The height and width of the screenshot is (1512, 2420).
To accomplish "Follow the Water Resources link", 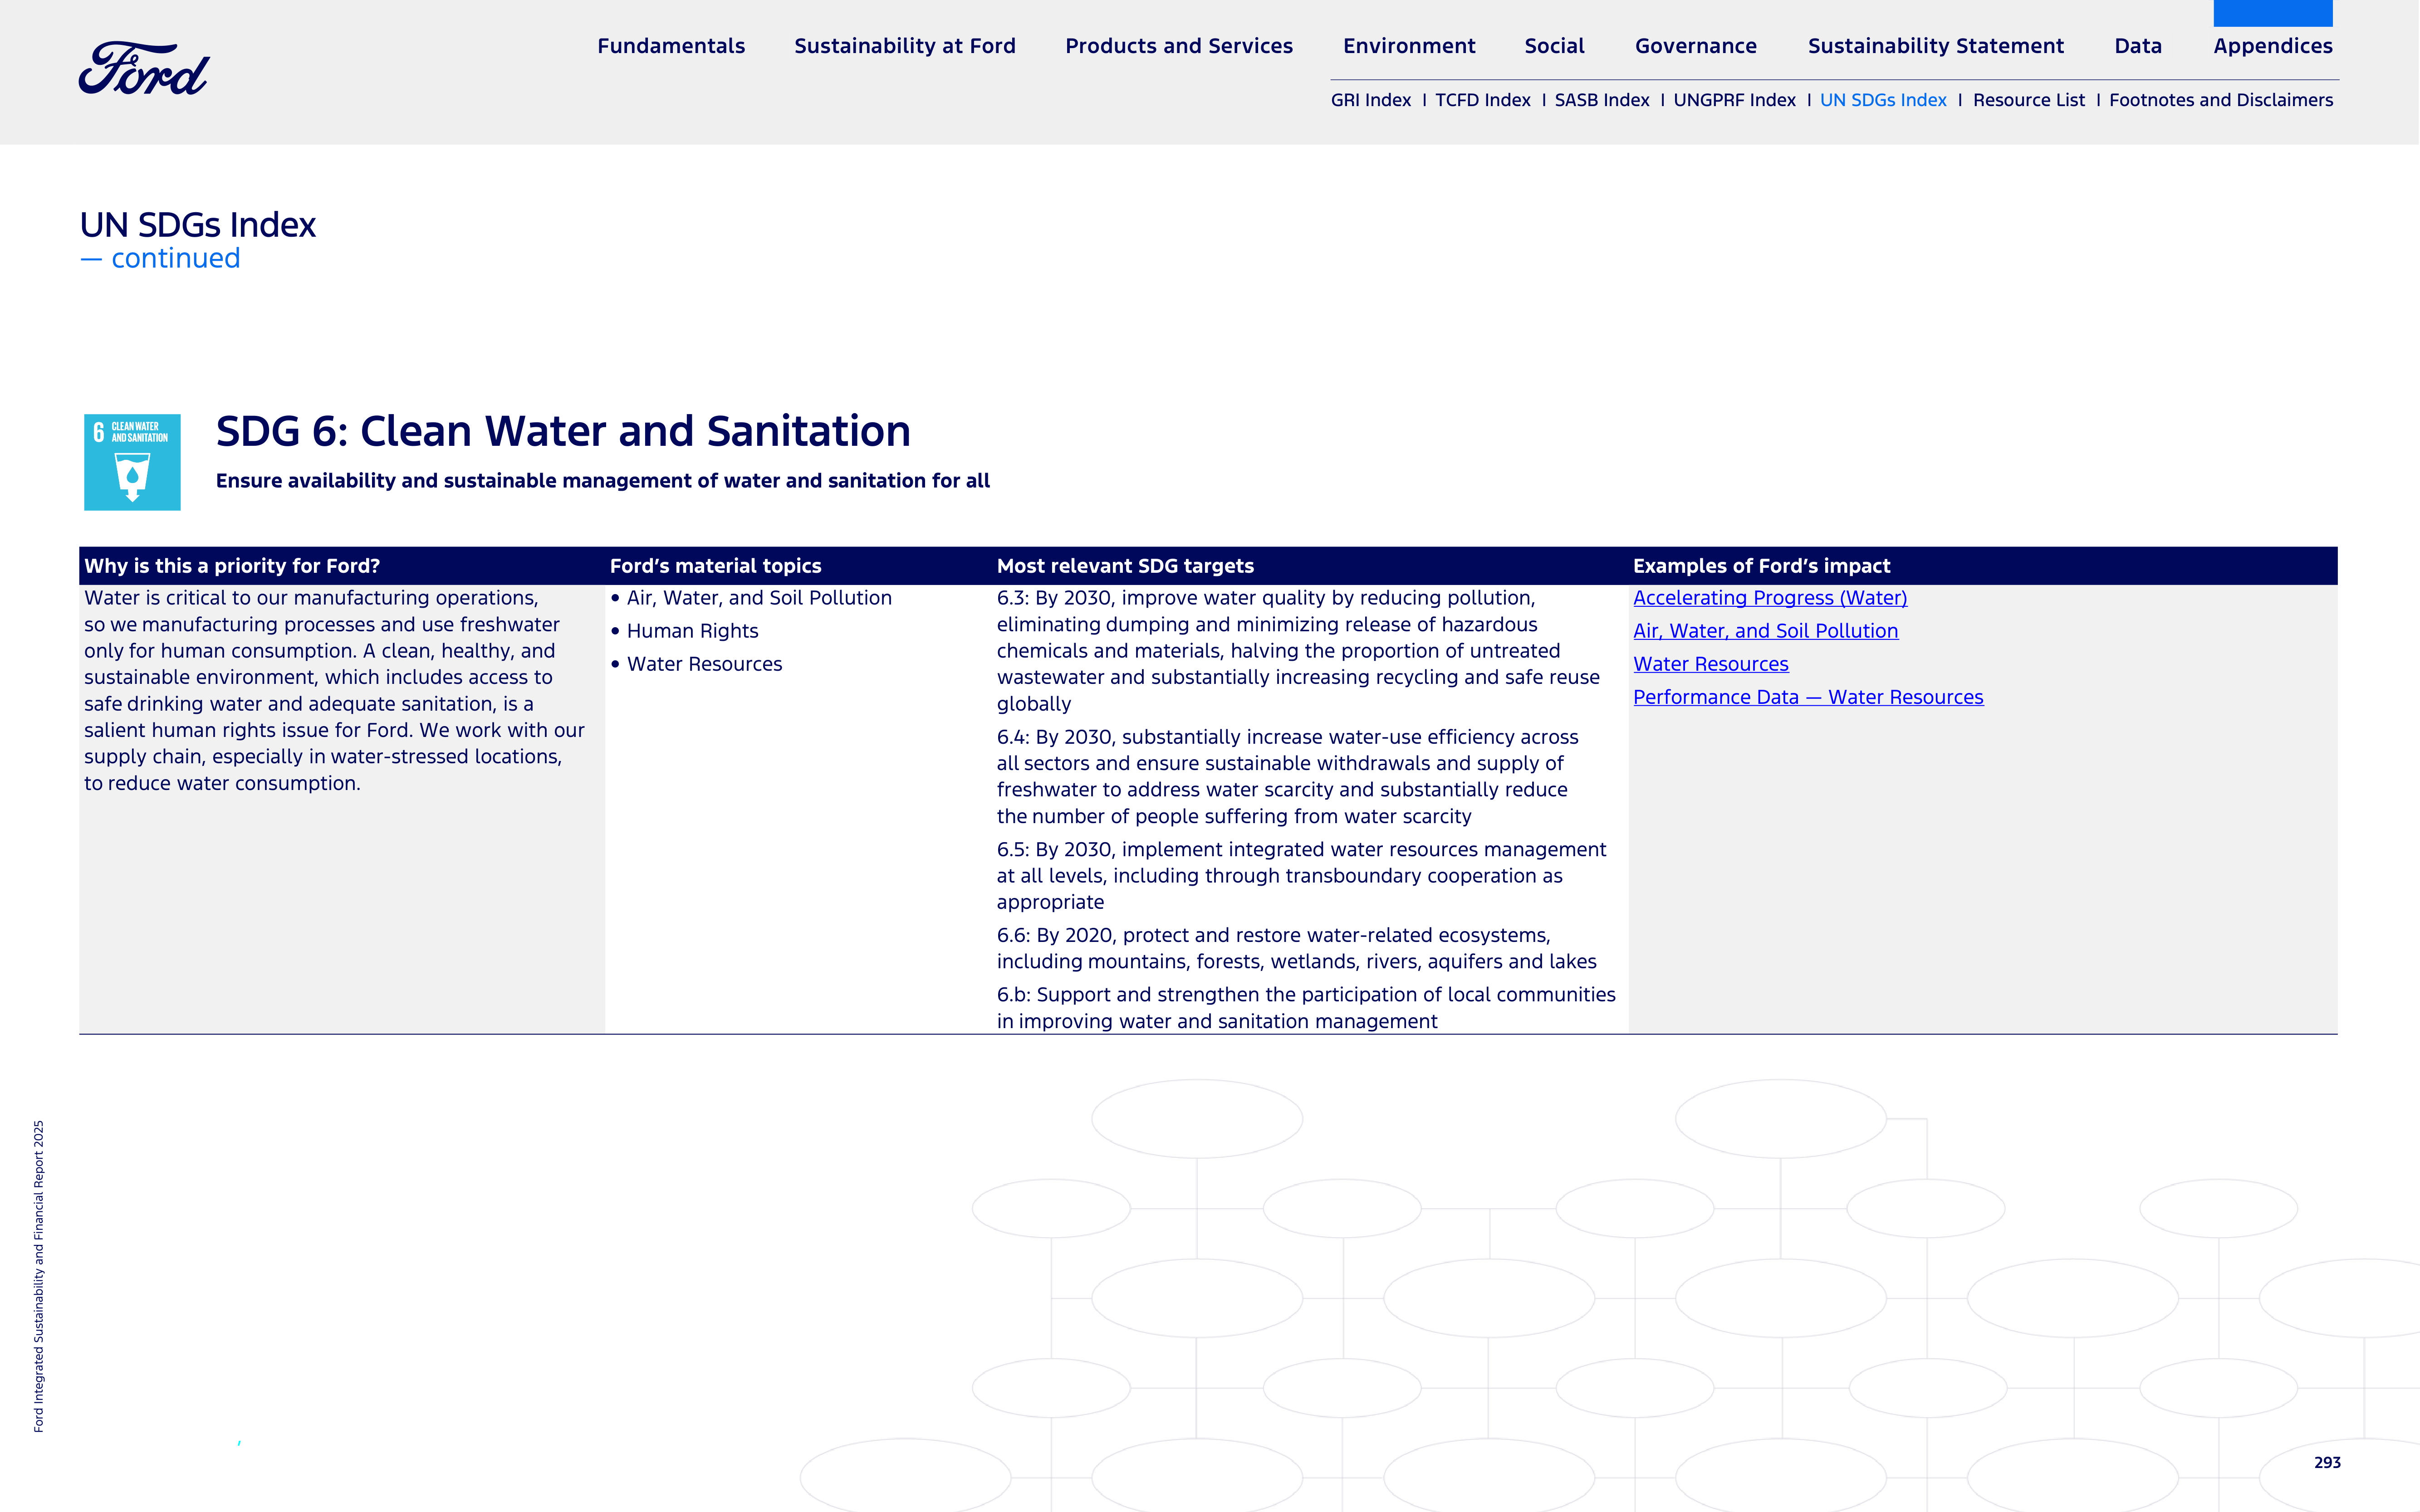I will [x=1711, y=664].
